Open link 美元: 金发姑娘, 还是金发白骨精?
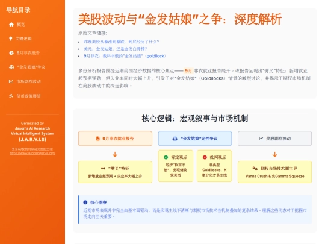 pos(115,49)
